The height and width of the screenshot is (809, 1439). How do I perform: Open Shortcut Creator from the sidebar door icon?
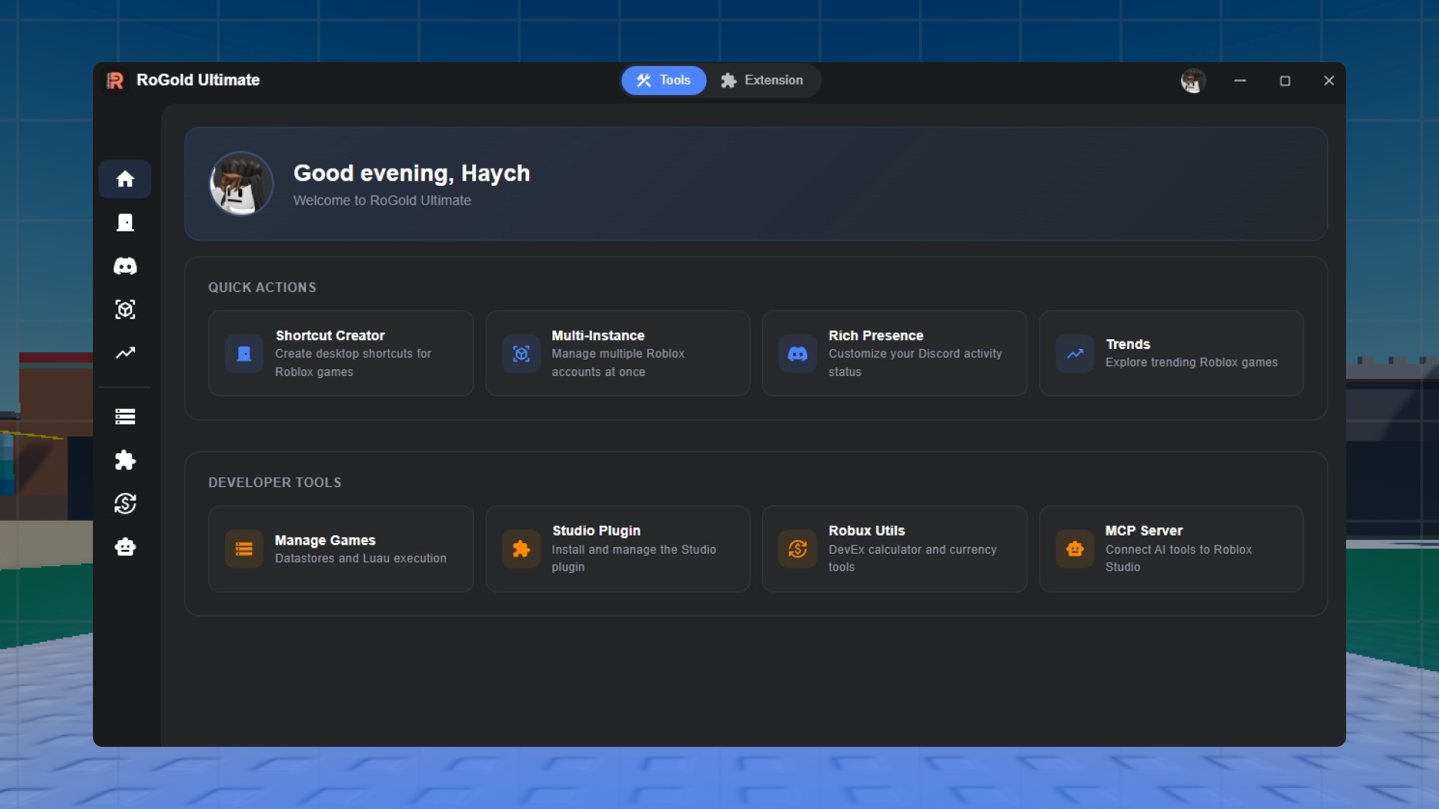point(125,222)
